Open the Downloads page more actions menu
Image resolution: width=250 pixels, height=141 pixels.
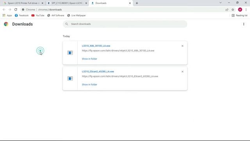pos(244,24)
